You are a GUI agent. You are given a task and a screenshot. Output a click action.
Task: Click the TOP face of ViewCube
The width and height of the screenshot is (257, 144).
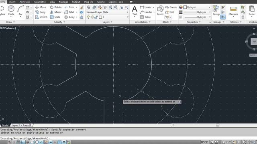[x=254, y=42]
